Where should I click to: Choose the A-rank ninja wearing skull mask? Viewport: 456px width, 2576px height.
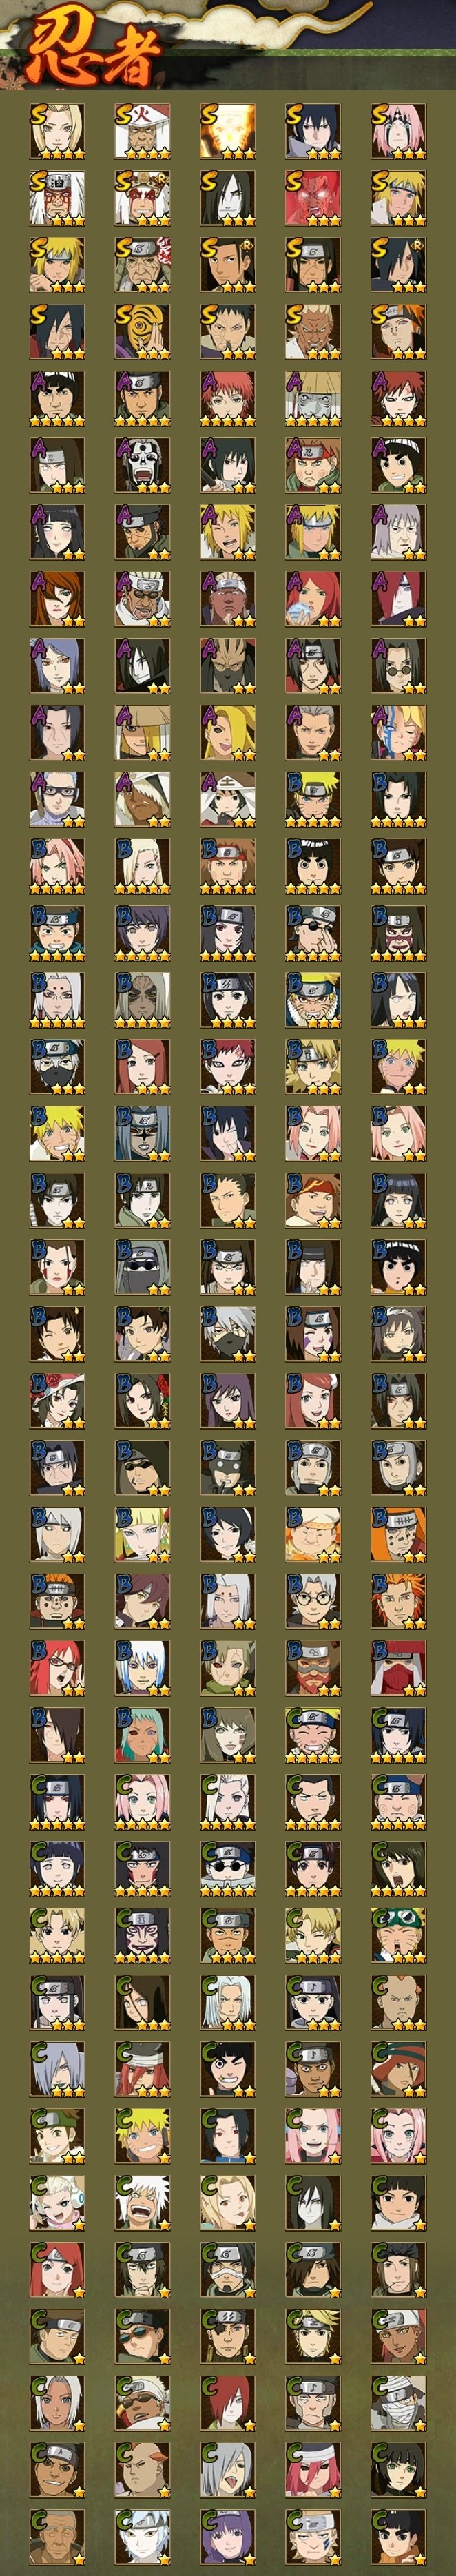point(142,466)
